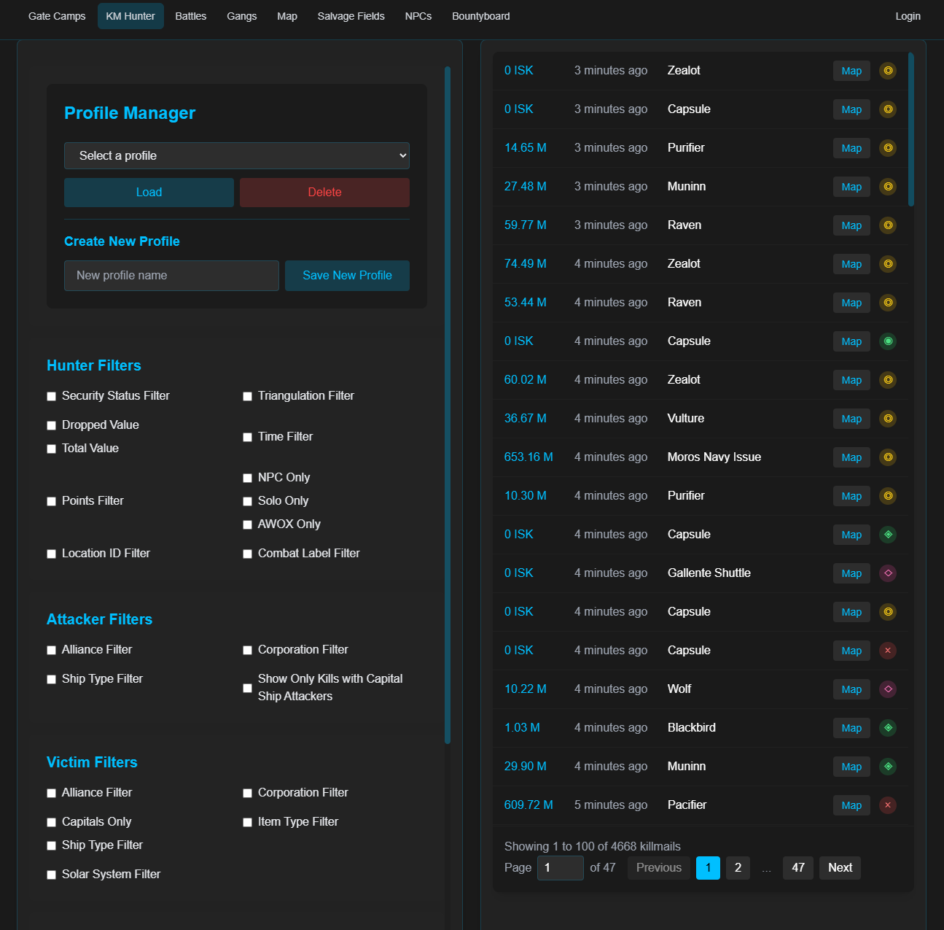Click the pink diamond icon beside Gallente Shuttle
Image resolution: width=944 pixels, height=930 pixels.
[x=887, y=573]
